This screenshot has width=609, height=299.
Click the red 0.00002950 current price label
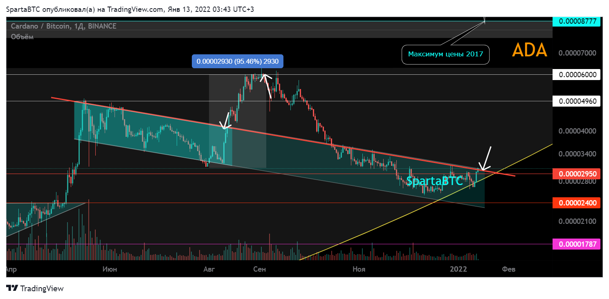(577, 174)
